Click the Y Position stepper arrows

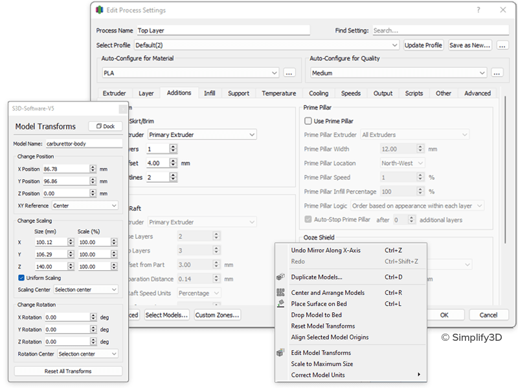[93, 181]
